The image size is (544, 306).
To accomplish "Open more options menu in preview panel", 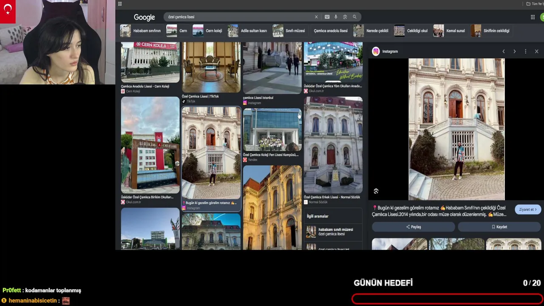I will 526,51.
